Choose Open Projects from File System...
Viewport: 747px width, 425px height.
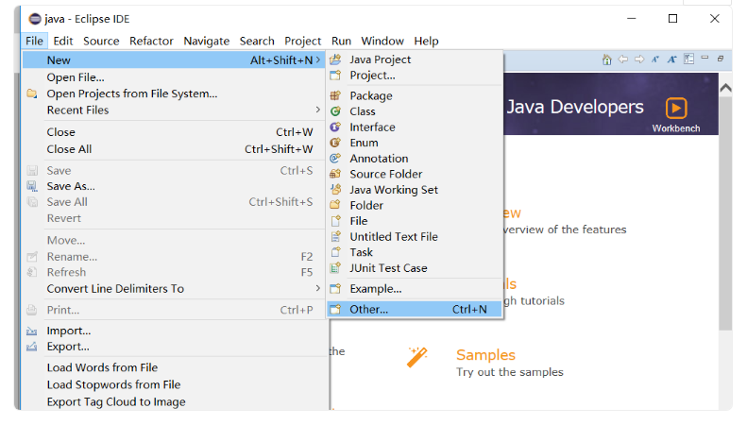click(132, 93)
